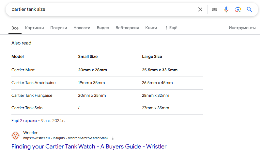Select the Веб-версия tab
The height and width of the screenshot is (156, 260).
pos(127,28)
